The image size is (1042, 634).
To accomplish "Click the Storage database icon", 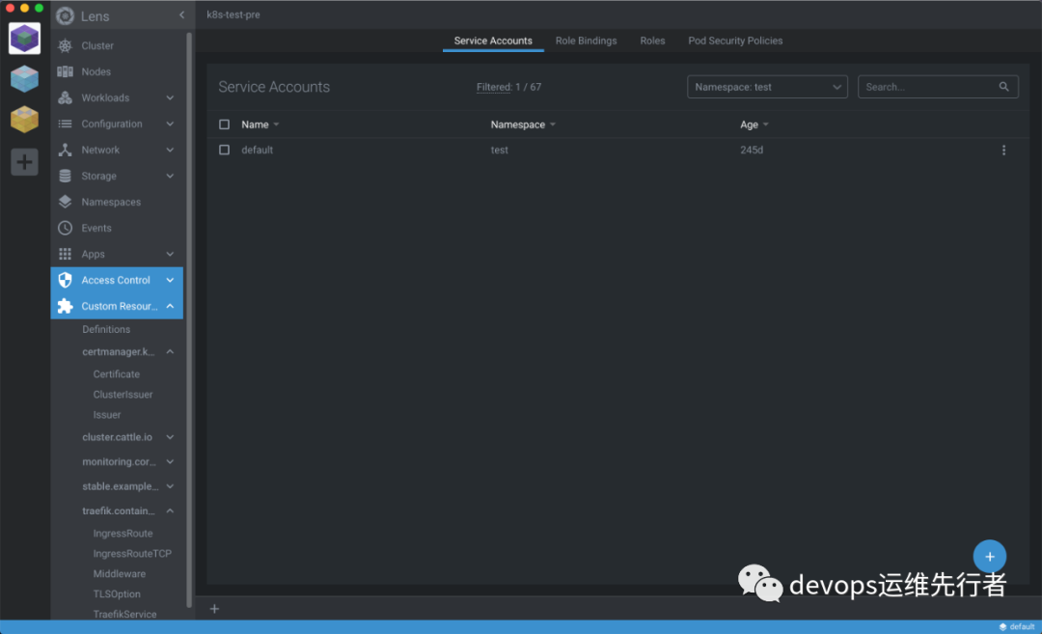I will (x=66, y=176).
